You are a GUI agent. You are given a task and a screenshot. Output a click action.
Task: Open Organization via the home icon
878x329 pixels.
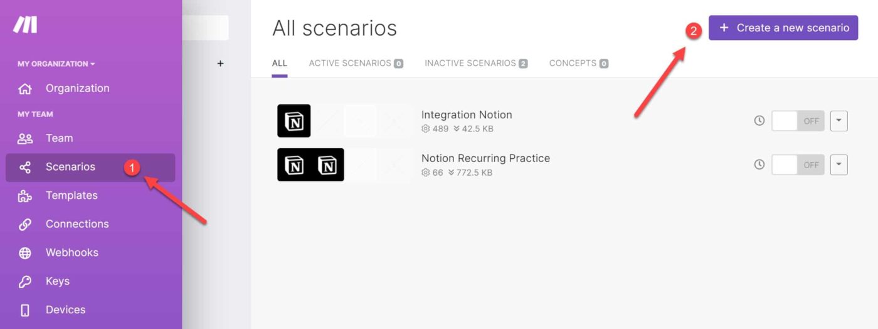click(x=25, y=89)
